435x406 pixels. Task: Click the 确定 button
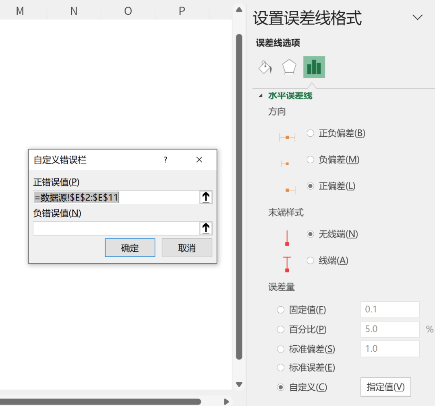(x=130, y=248)
